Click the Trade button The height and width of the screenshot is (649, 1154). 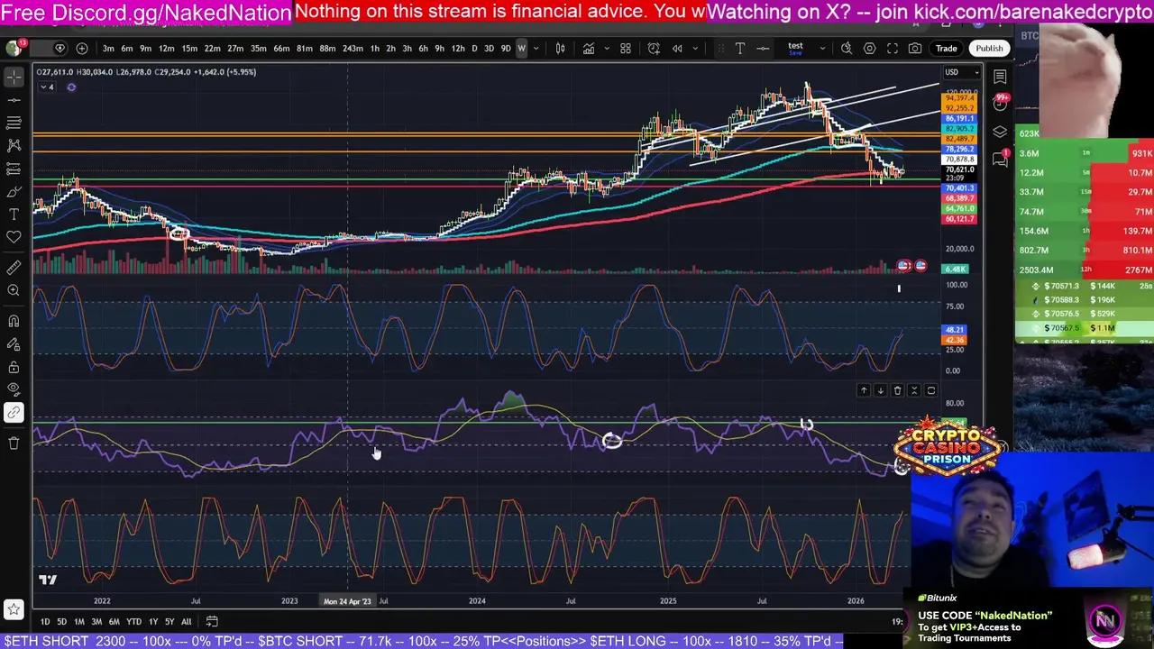[946, 48]
